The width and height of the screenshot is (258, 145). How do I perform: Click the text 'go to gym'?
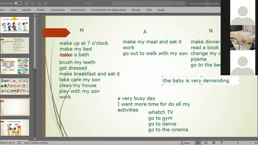[160, 118]
